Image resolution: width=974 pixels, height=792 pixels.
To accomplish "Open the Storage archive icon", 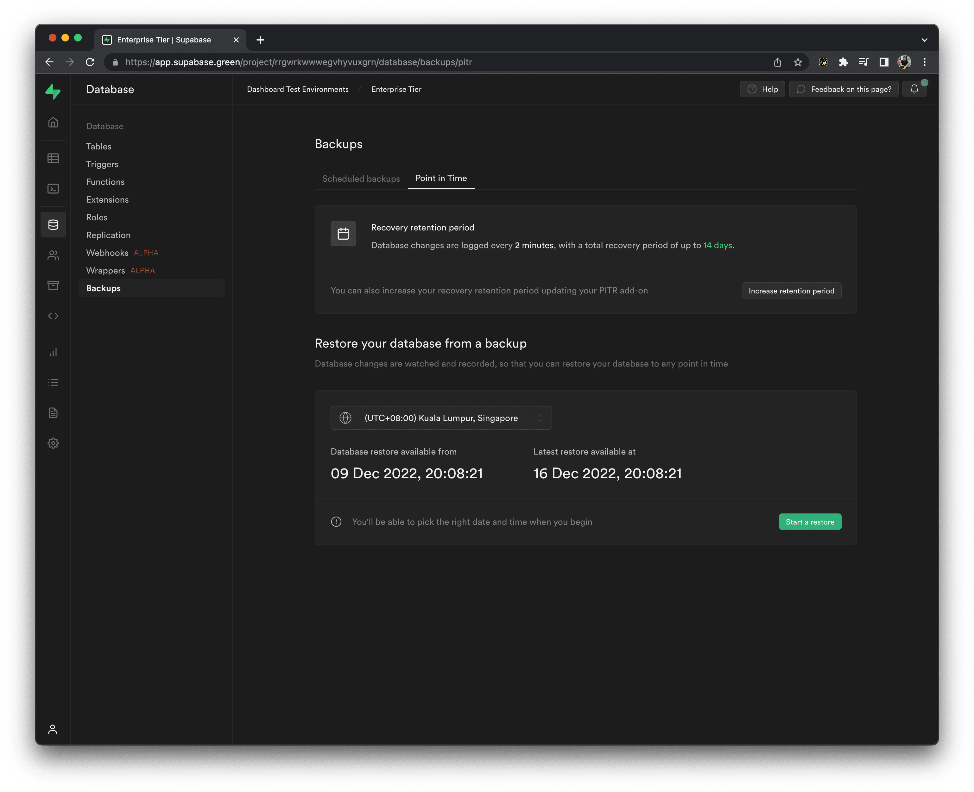I will (53, 286).
